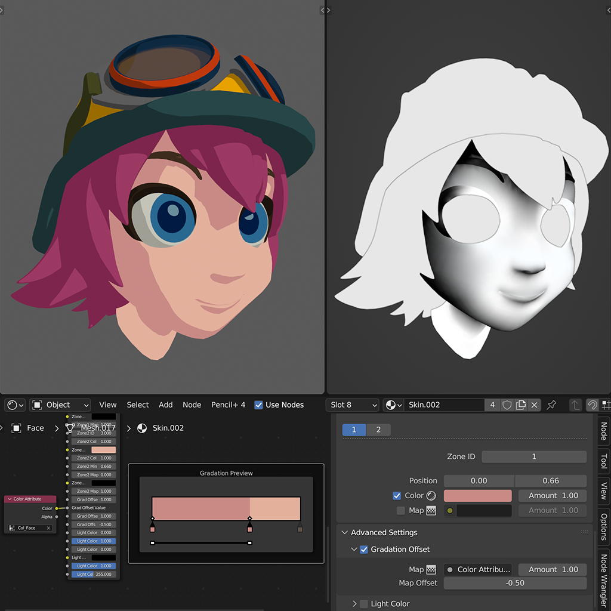Open the editor type selector icon
The width and height of the screenshot is (611, 611).
15,405
